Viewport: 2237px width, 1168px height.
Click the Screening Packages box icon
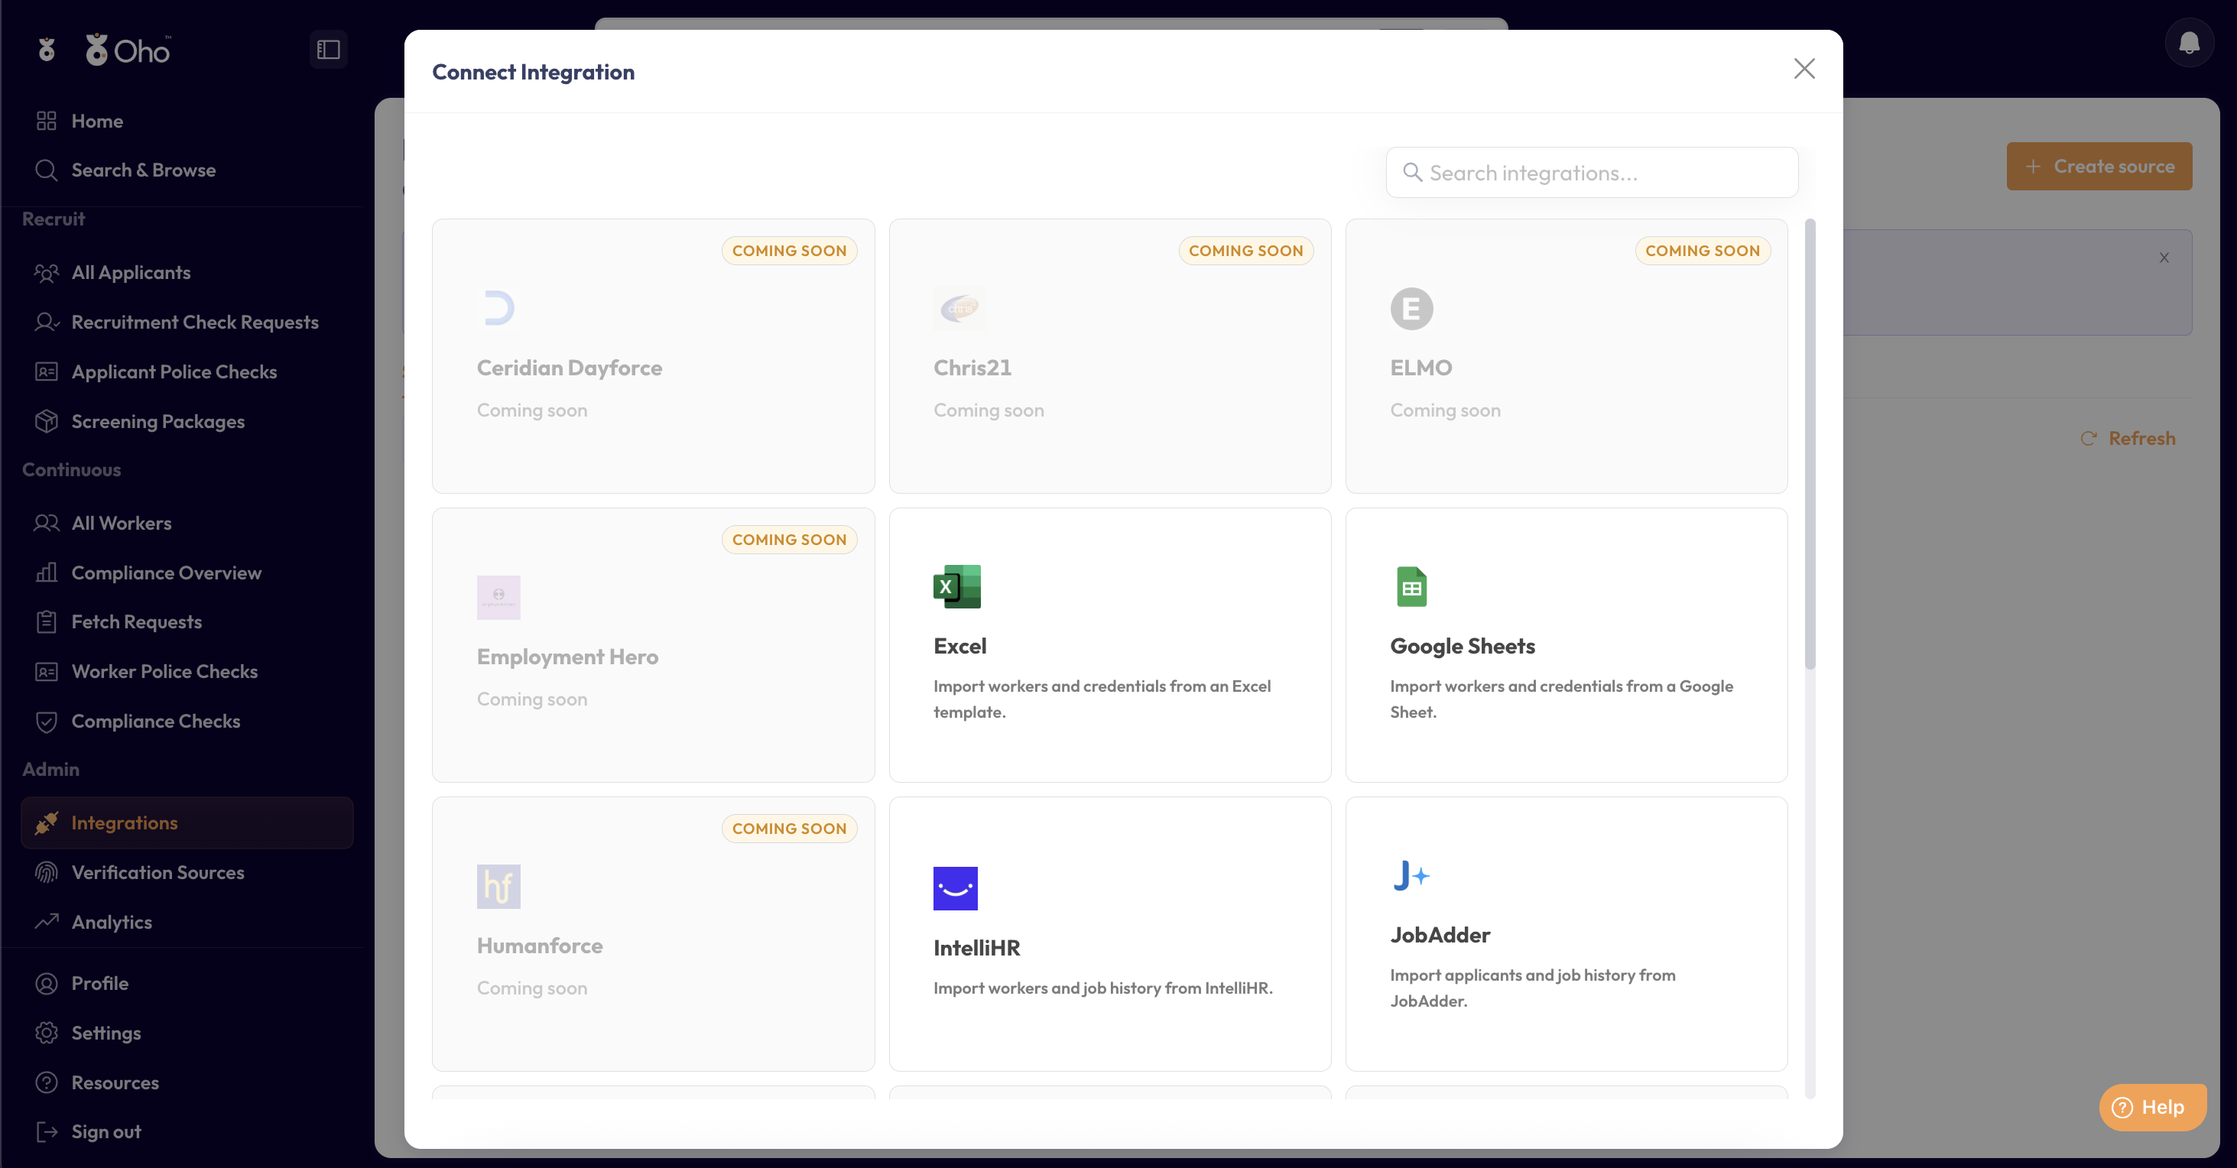click(46, 421)
